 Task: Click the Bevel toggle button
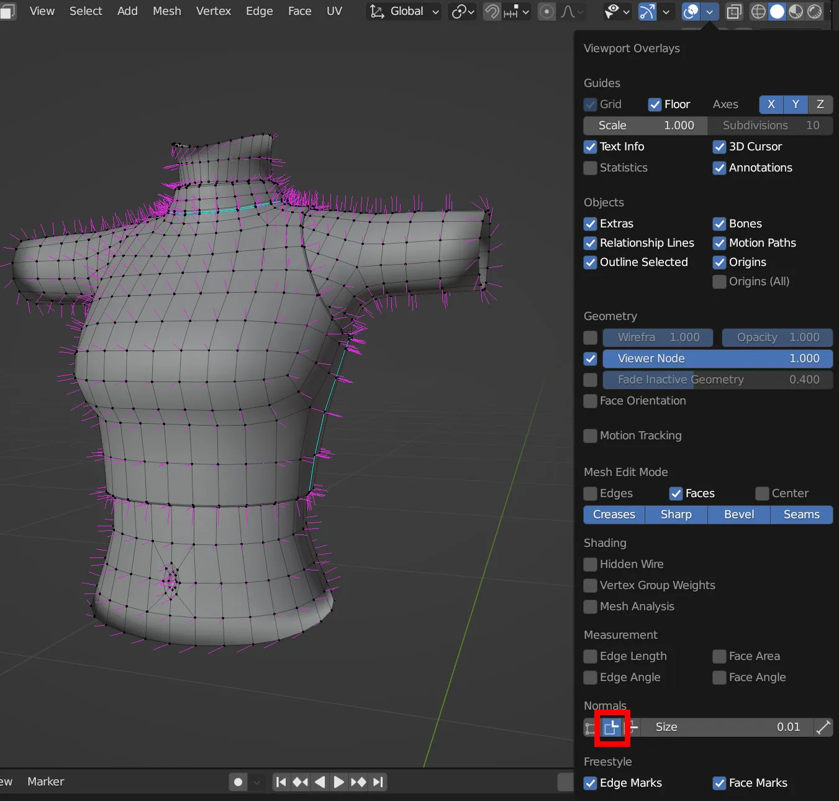tap(739, 515)
